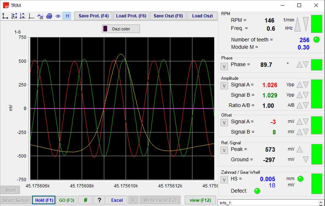Click the compress vertical scale icon
The height and width of the screenshot is (206, 325).
[x=23, y=16]
